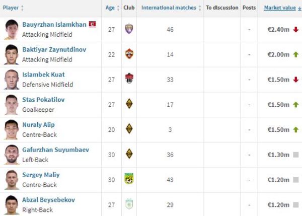Click Sergey Maliy's portrait thumbnail
The height and width of the screenshot is (216, 302).
point(11,179)
